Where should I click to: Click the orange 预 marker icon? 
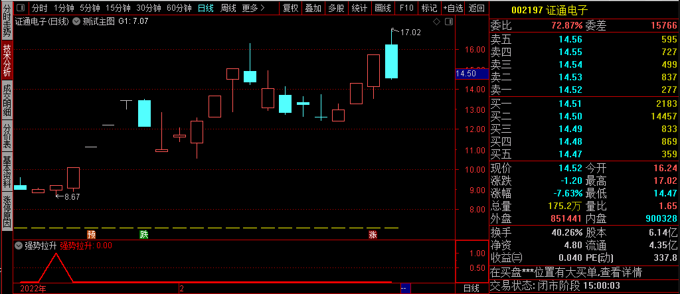pyautogui.click(x=91, y=234)
